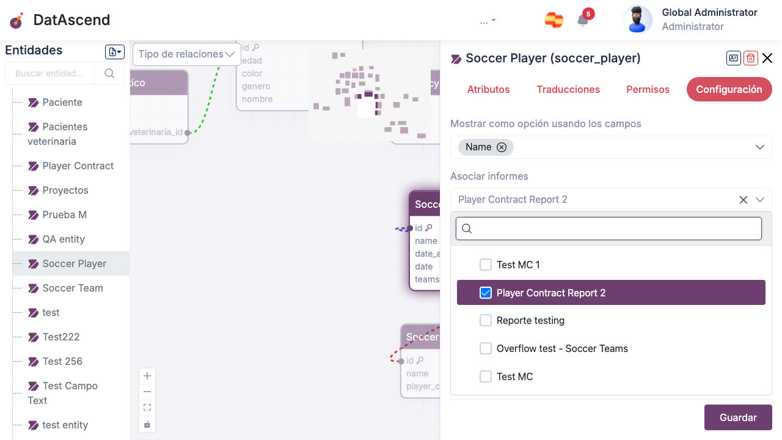Click the teams field in Soccer Player node
Screen dimensions: 782x440
pyautogui.click(x=427, y=279)
